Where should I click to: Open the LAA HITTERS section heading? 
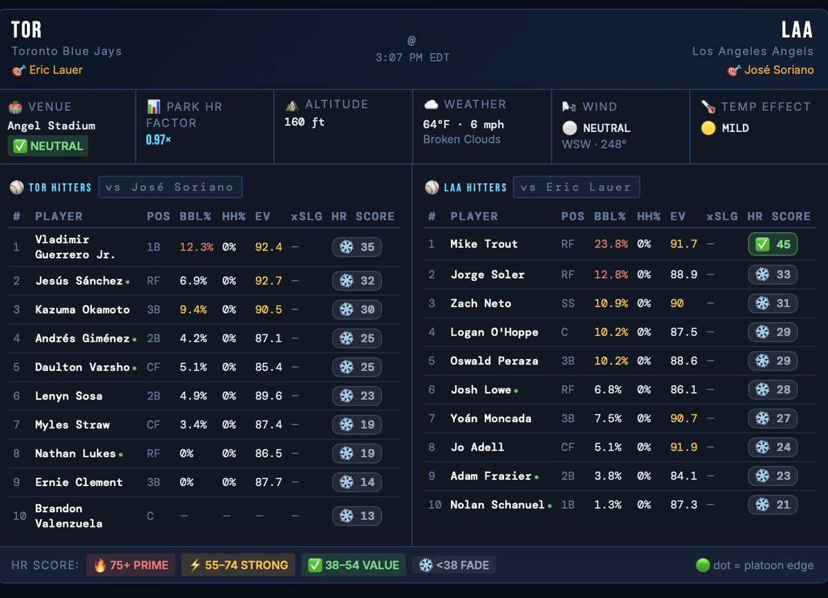pos(475,188)
